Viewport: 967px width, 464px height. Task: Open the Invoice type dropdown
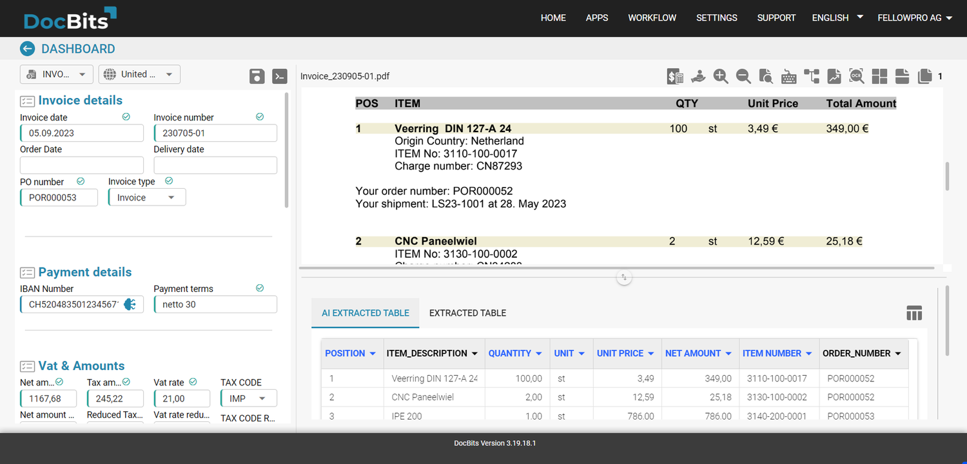146,197
